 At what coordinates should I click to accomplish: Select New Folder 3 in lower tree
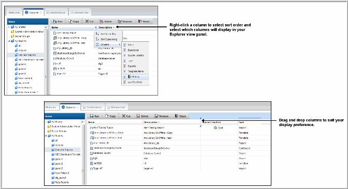pyautogui.click(x=61, y=173)
